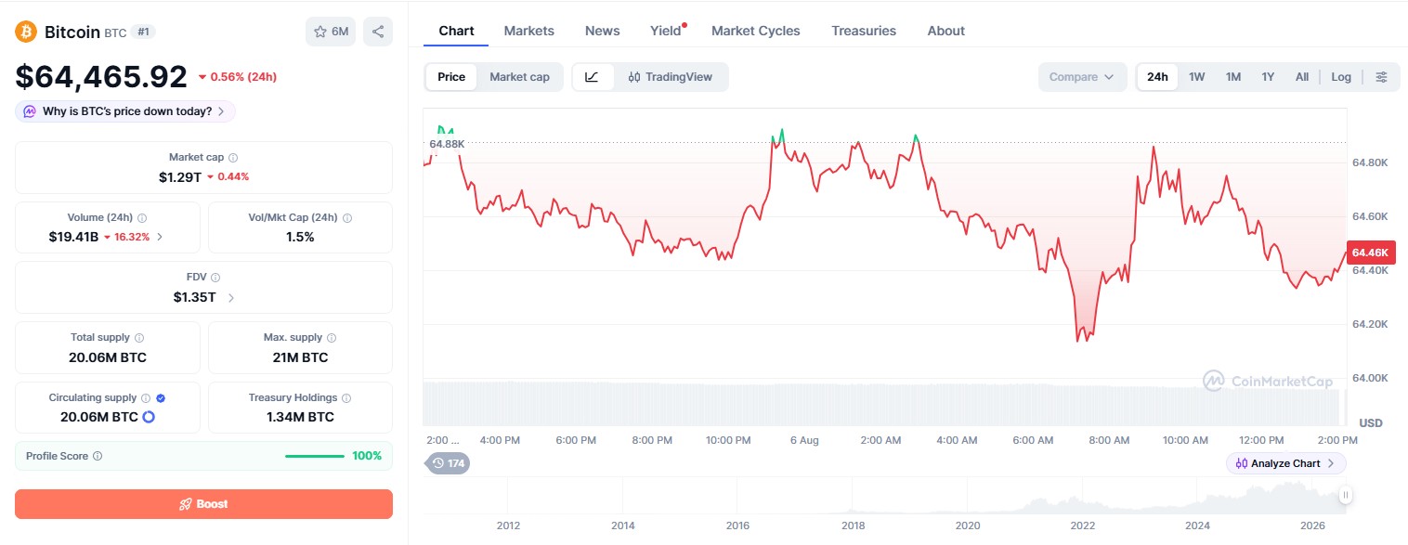Click the Profile Score info icon
1408x545 pixels.
pyautogui.click(x=98, y=456)
